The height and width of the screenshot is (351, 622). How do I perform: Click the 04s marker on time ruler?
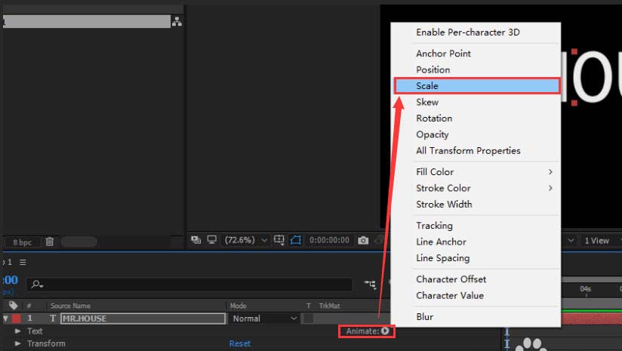click(x=586, y=289)
